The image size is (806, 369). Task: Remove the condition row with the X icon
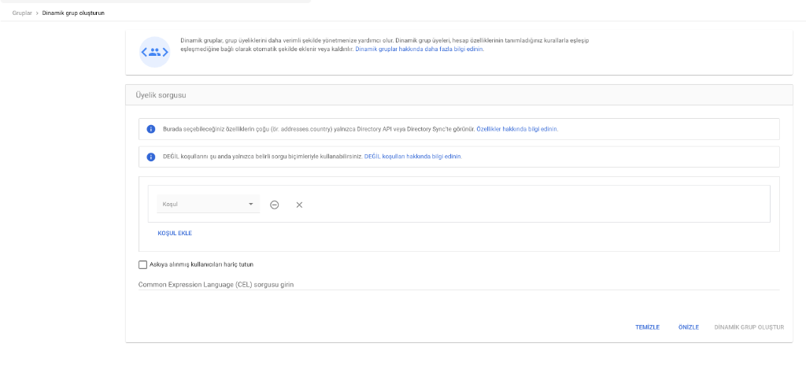(x=299, y=205)
